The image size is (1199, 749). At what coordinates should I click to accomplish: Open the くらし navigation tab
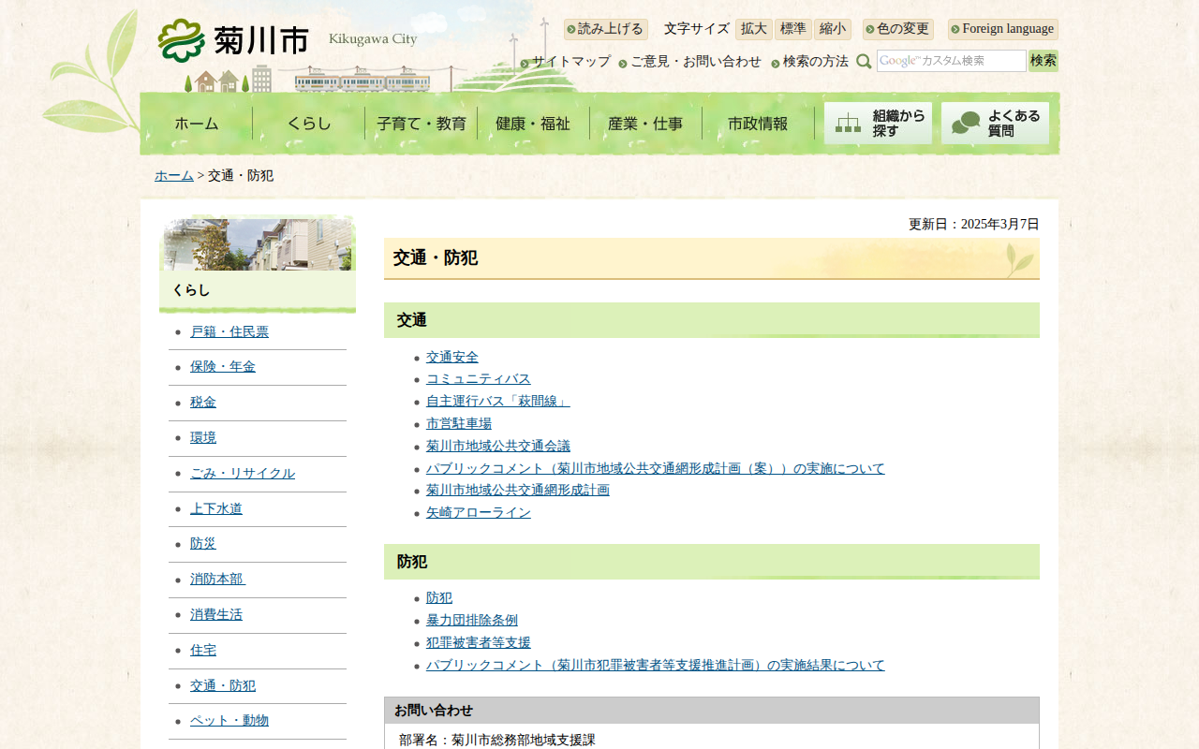pyautogui.click(x=309, y=123)
